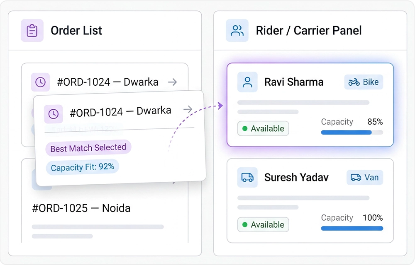
Task: Open the Rider / Carrier Panel heading
Action: point(308,31)
